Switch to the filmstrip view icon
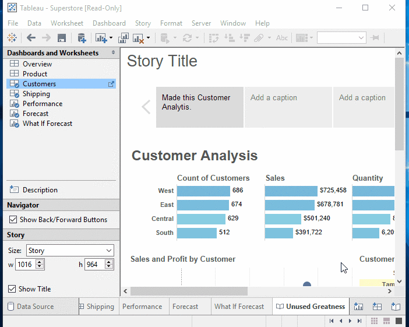 point(387,321)
